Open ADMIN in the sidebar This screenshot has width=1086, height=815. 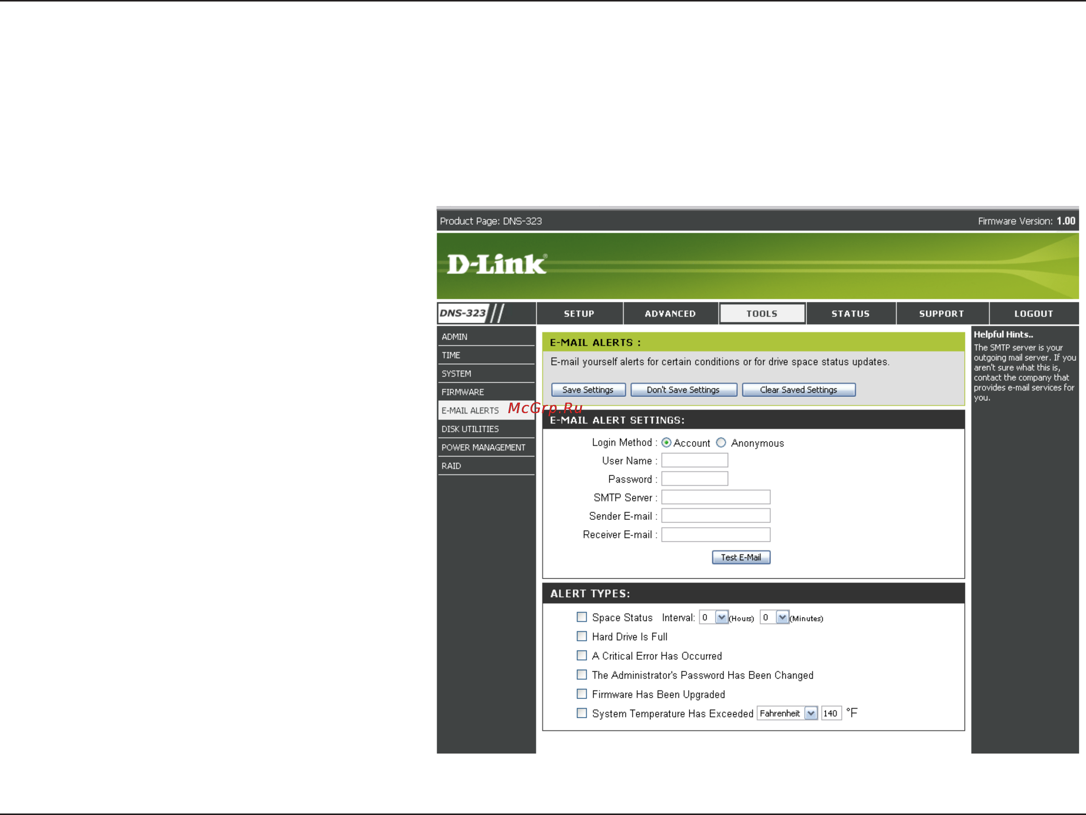[486, 337]
